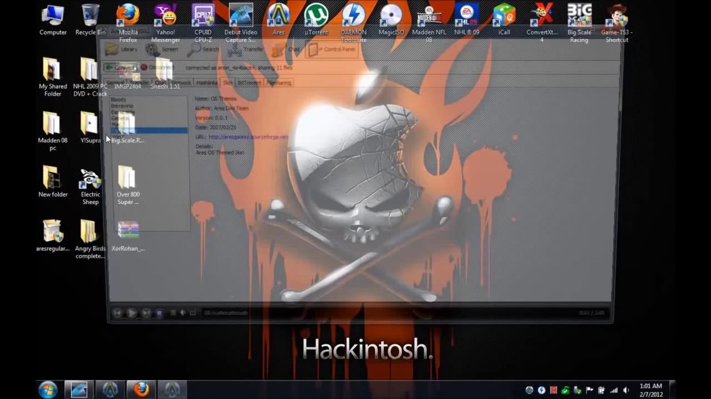Open the second Ares taskbar button
711x399 pixels.
click(172, 390)
